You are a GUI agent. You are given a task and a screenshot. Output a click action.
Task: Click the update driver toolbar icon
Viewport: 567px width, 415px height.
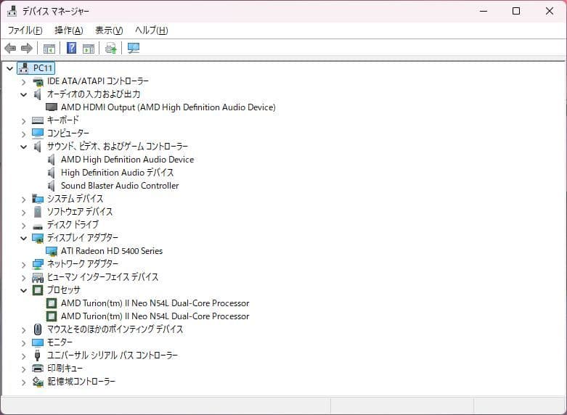[x=110, y=48]
